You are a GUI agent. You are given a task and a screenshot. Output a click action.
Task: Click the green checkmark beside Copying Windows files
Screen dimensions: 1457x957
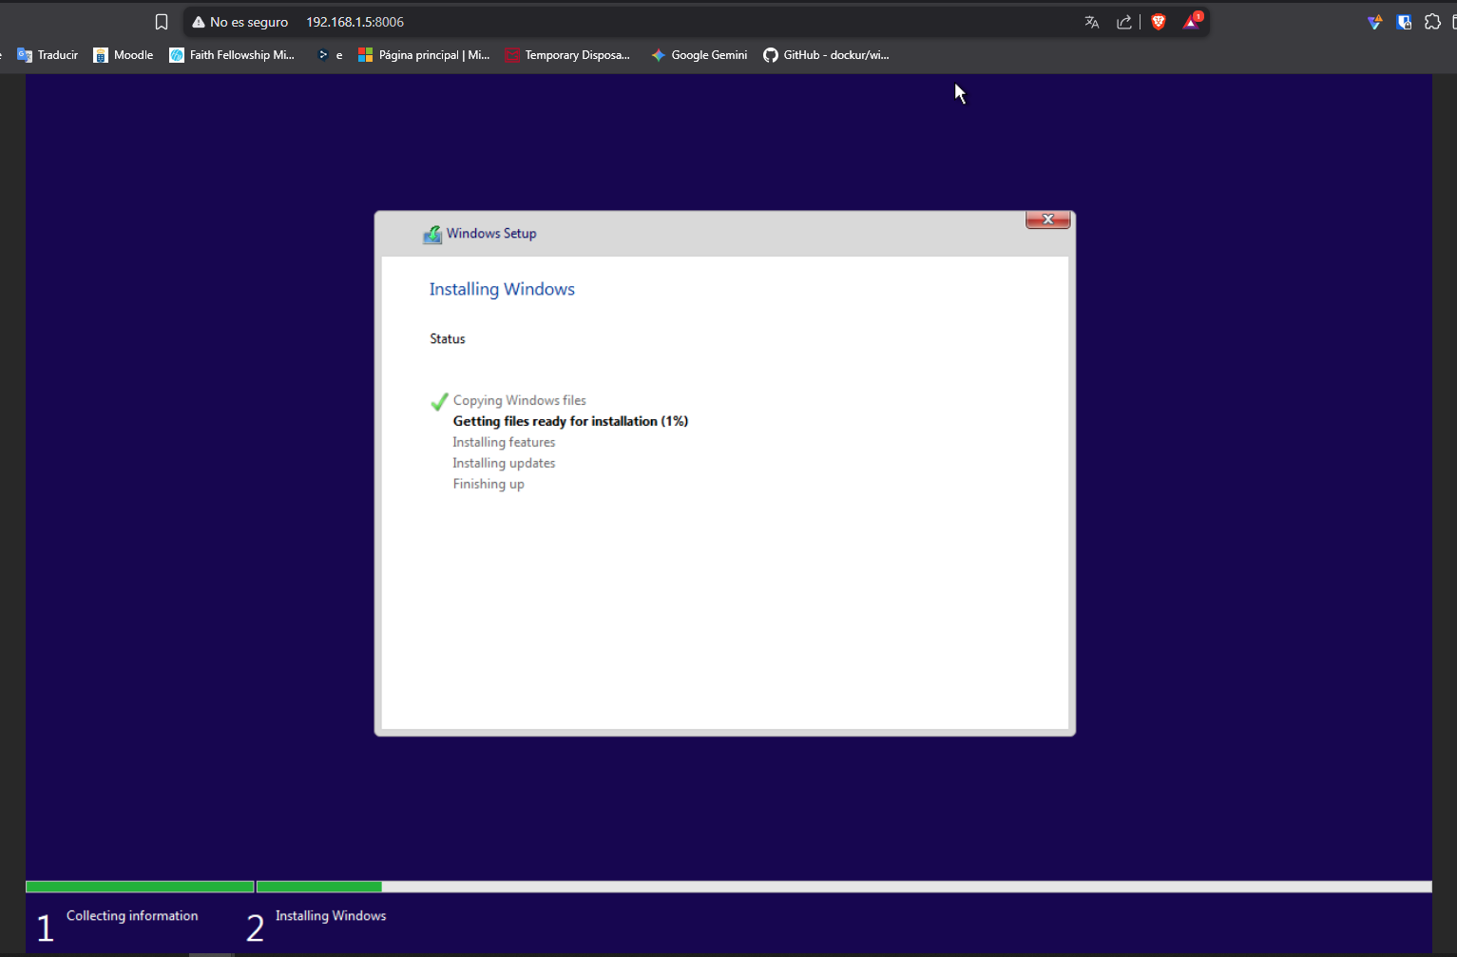coord(438,401)
